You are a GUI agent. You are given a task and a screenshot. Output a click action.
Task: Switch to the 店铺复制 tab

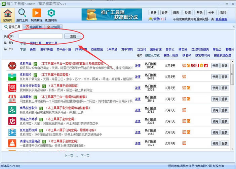(x=34, y=27)
